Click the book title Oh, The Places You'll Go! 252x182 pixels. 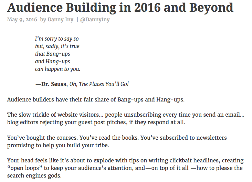click(x=99, y=84)
